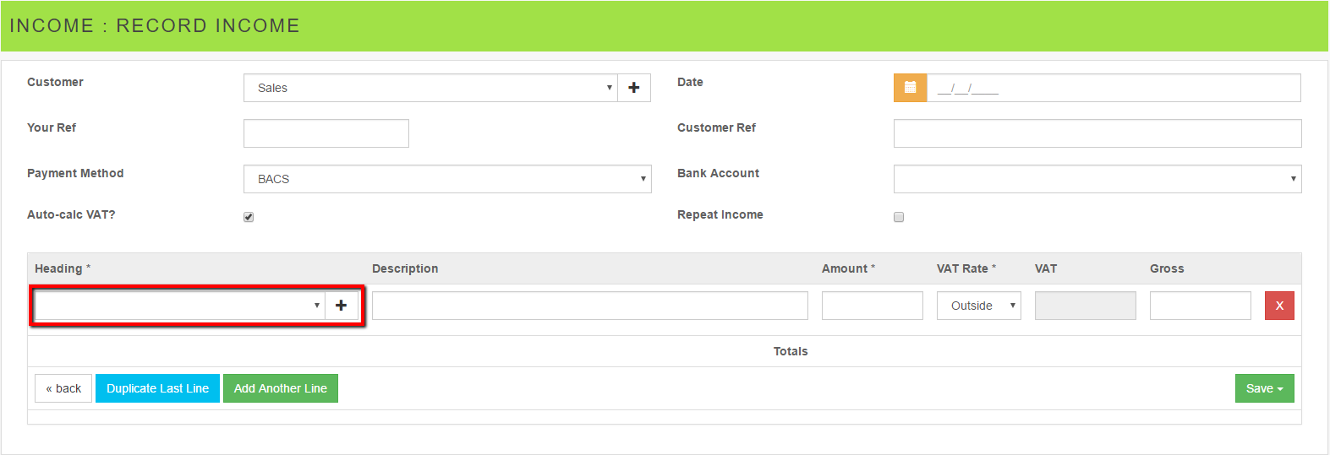
Task: Select the Amount input field
Action: [872, 306]
